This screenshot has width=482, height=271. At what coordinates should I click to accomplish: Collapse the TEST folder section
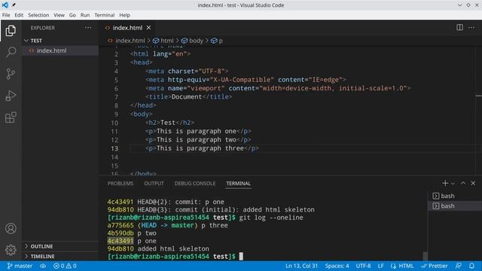coord(60,41)
